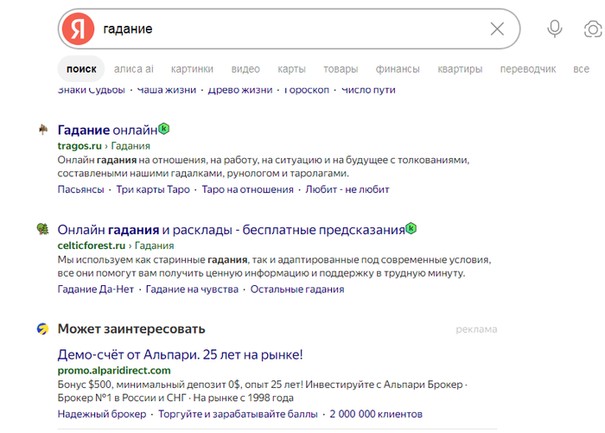Follow the Три карты Таро sitelink
Image resolution: width=605 pixels, height=433 pixels.
tap(153, 189)
